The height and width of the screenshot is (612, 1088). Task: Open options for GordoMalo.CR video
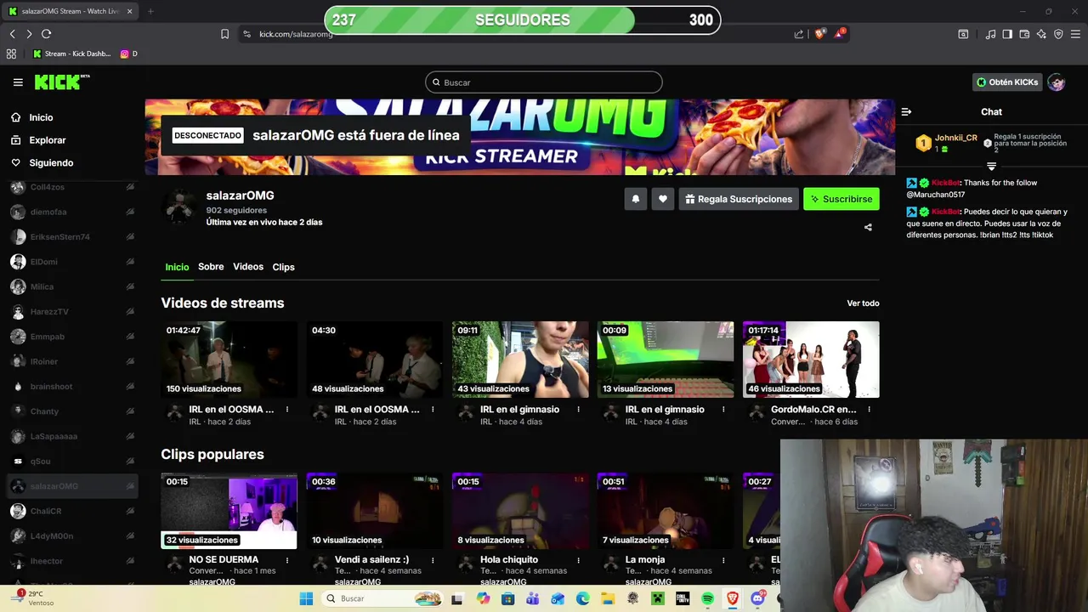pos(869,410)
